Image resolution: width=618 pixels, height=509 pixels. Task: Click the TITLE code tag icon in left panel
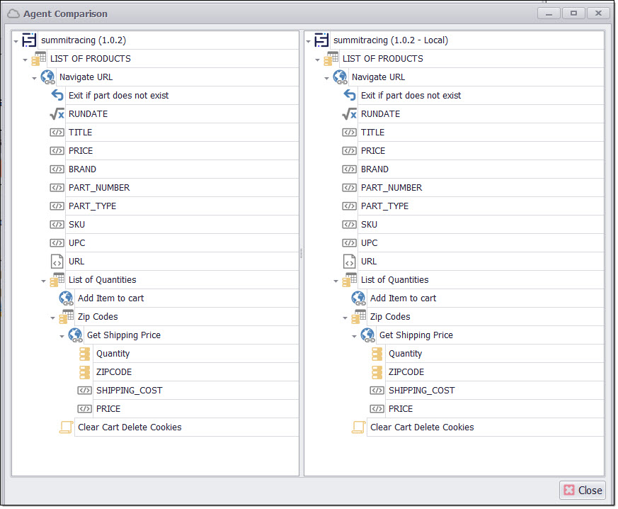(57, 133)
